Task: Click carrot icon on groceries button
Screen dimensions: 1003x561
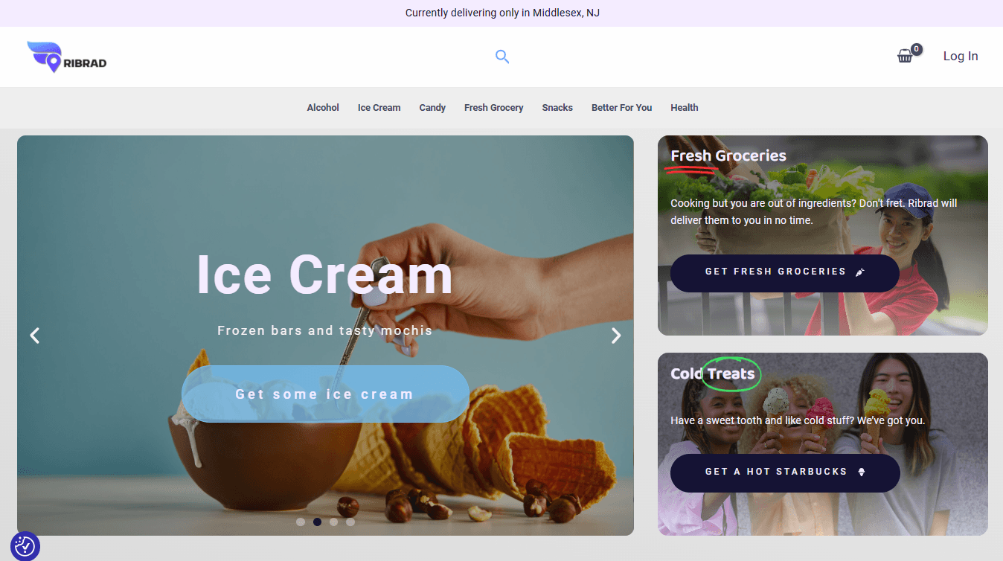Action: click(x=860, y=272)
